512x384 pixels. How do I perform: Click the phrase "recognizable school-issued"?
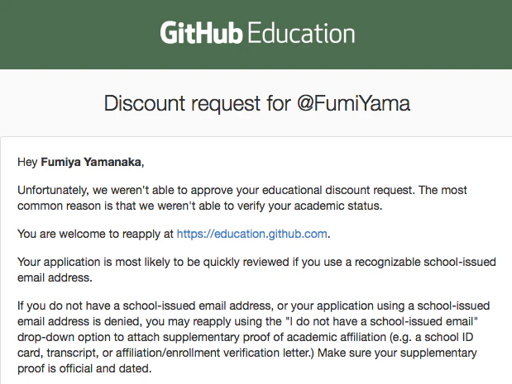[425, 262]
